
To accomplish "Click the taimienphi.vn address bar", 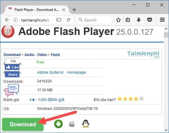I will [x=35, y=20].
